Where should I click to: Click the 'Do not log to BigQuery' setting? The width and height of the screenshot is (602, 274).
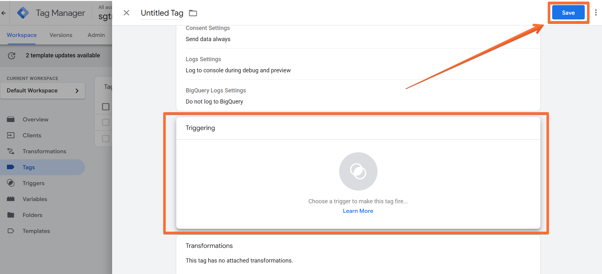[x=214, y=102]
